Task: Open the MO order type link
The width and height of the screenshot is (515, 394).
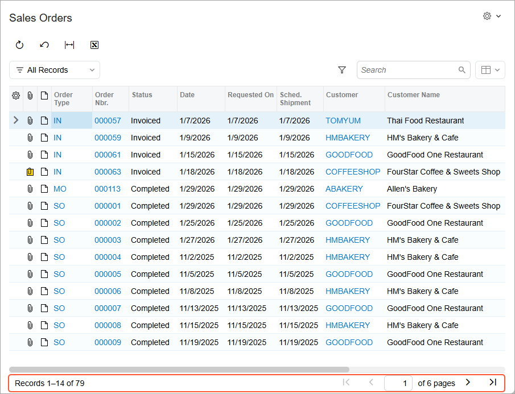Action: click(x=60, y=189)
